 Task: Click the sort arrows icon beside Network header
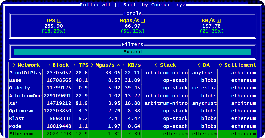point(14,65)
